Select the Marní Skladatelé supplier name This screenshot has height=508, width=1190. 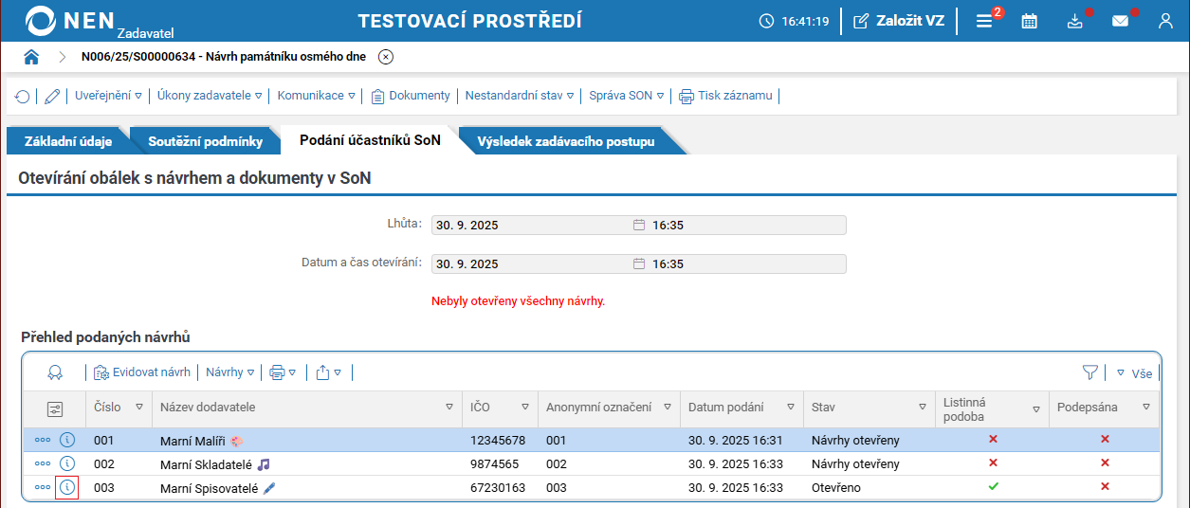206,464
